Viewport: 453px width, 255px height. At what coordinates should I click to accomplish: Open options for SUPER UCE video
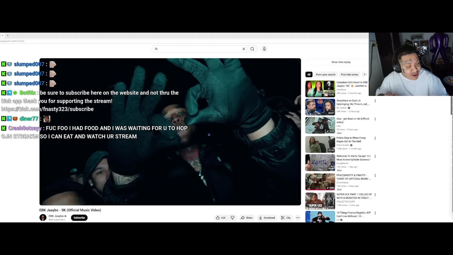point(375,194)
